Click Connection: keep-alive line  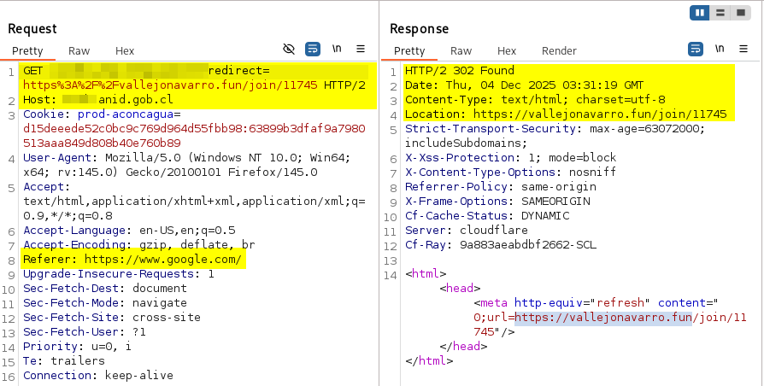click(98, 376)
